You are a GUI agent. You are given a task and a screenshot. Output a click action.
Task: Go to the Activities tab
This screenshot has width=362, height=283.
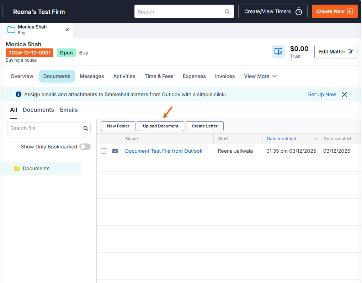point(124,76)
